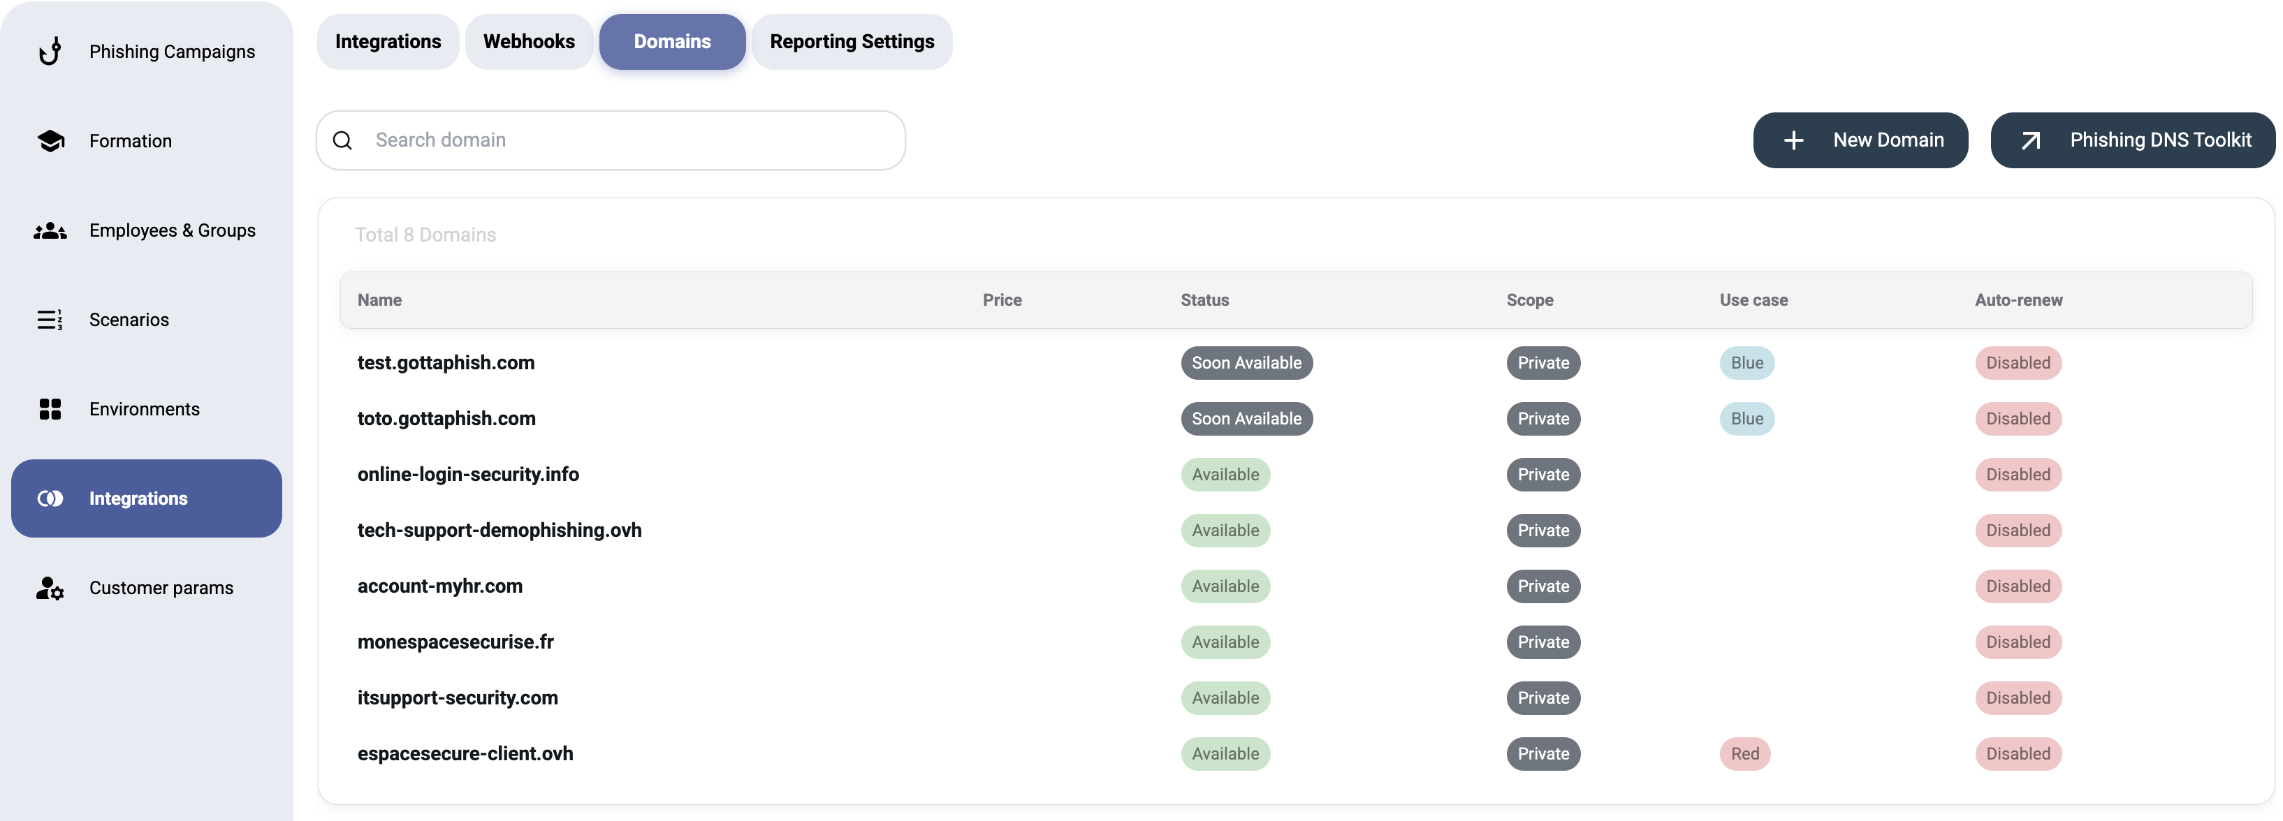Click Blue use case badge for test.gottaphish.com
This screenshot has width=2283, height=821.
tap(1746, 363)
